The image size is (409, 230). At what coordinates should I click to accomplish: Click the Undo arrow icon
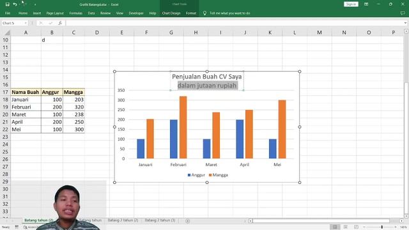15,4
